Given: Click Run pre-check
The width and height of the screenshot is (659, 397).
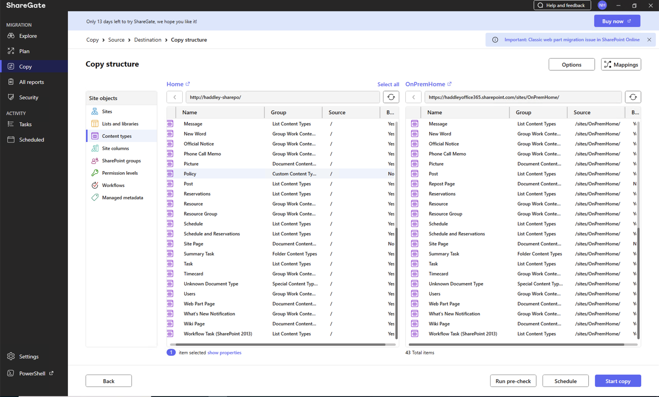Looking at the screenshot, I should click(513, 381).
